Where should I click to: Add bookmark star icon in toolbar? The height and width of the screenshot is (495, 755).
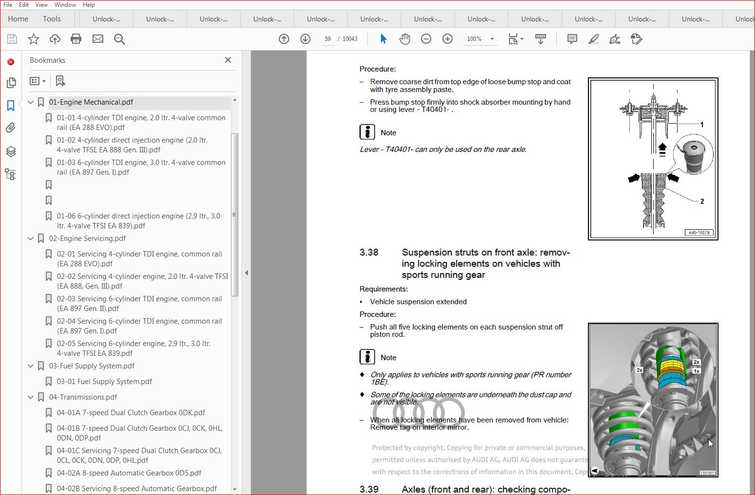(x=34, y=39)
